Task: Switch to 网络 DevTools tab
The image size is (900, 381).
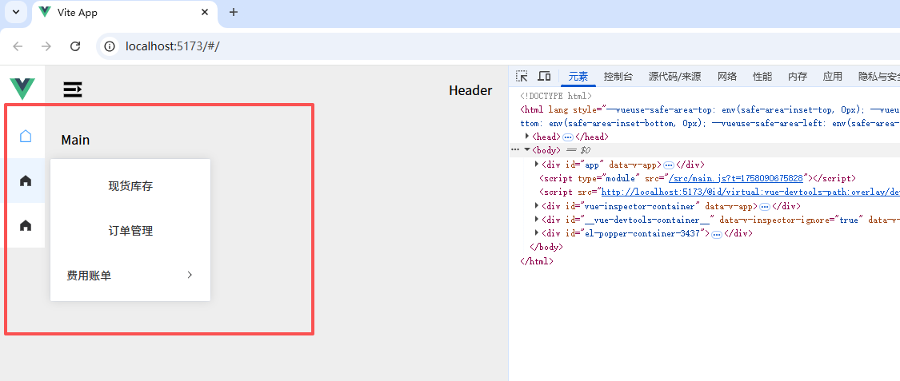Action: tap(726, 76)
